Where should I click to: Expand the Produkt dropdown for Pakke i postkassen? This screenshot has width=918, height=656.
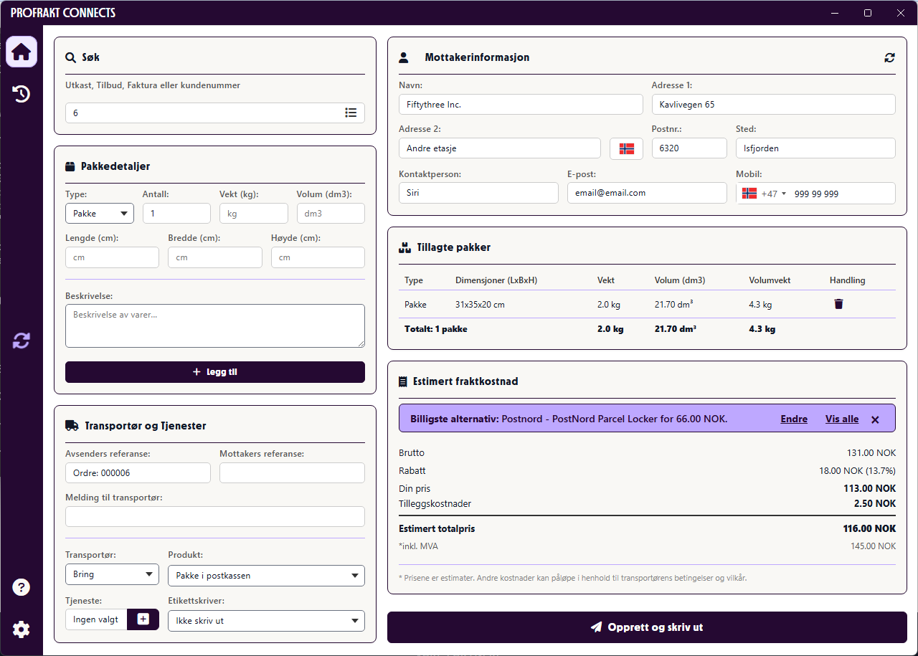(266, 575)
